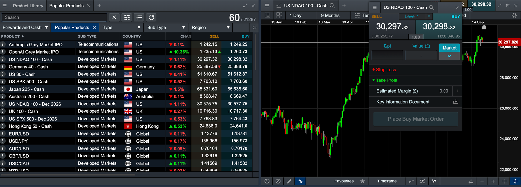Toggle the £/pt amount mode
The image size is (521, 187).
387,46
